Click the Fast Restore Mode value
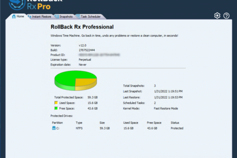Image resolution: width=237 pixels, height=158 pixels. click(x=166, y=108)
